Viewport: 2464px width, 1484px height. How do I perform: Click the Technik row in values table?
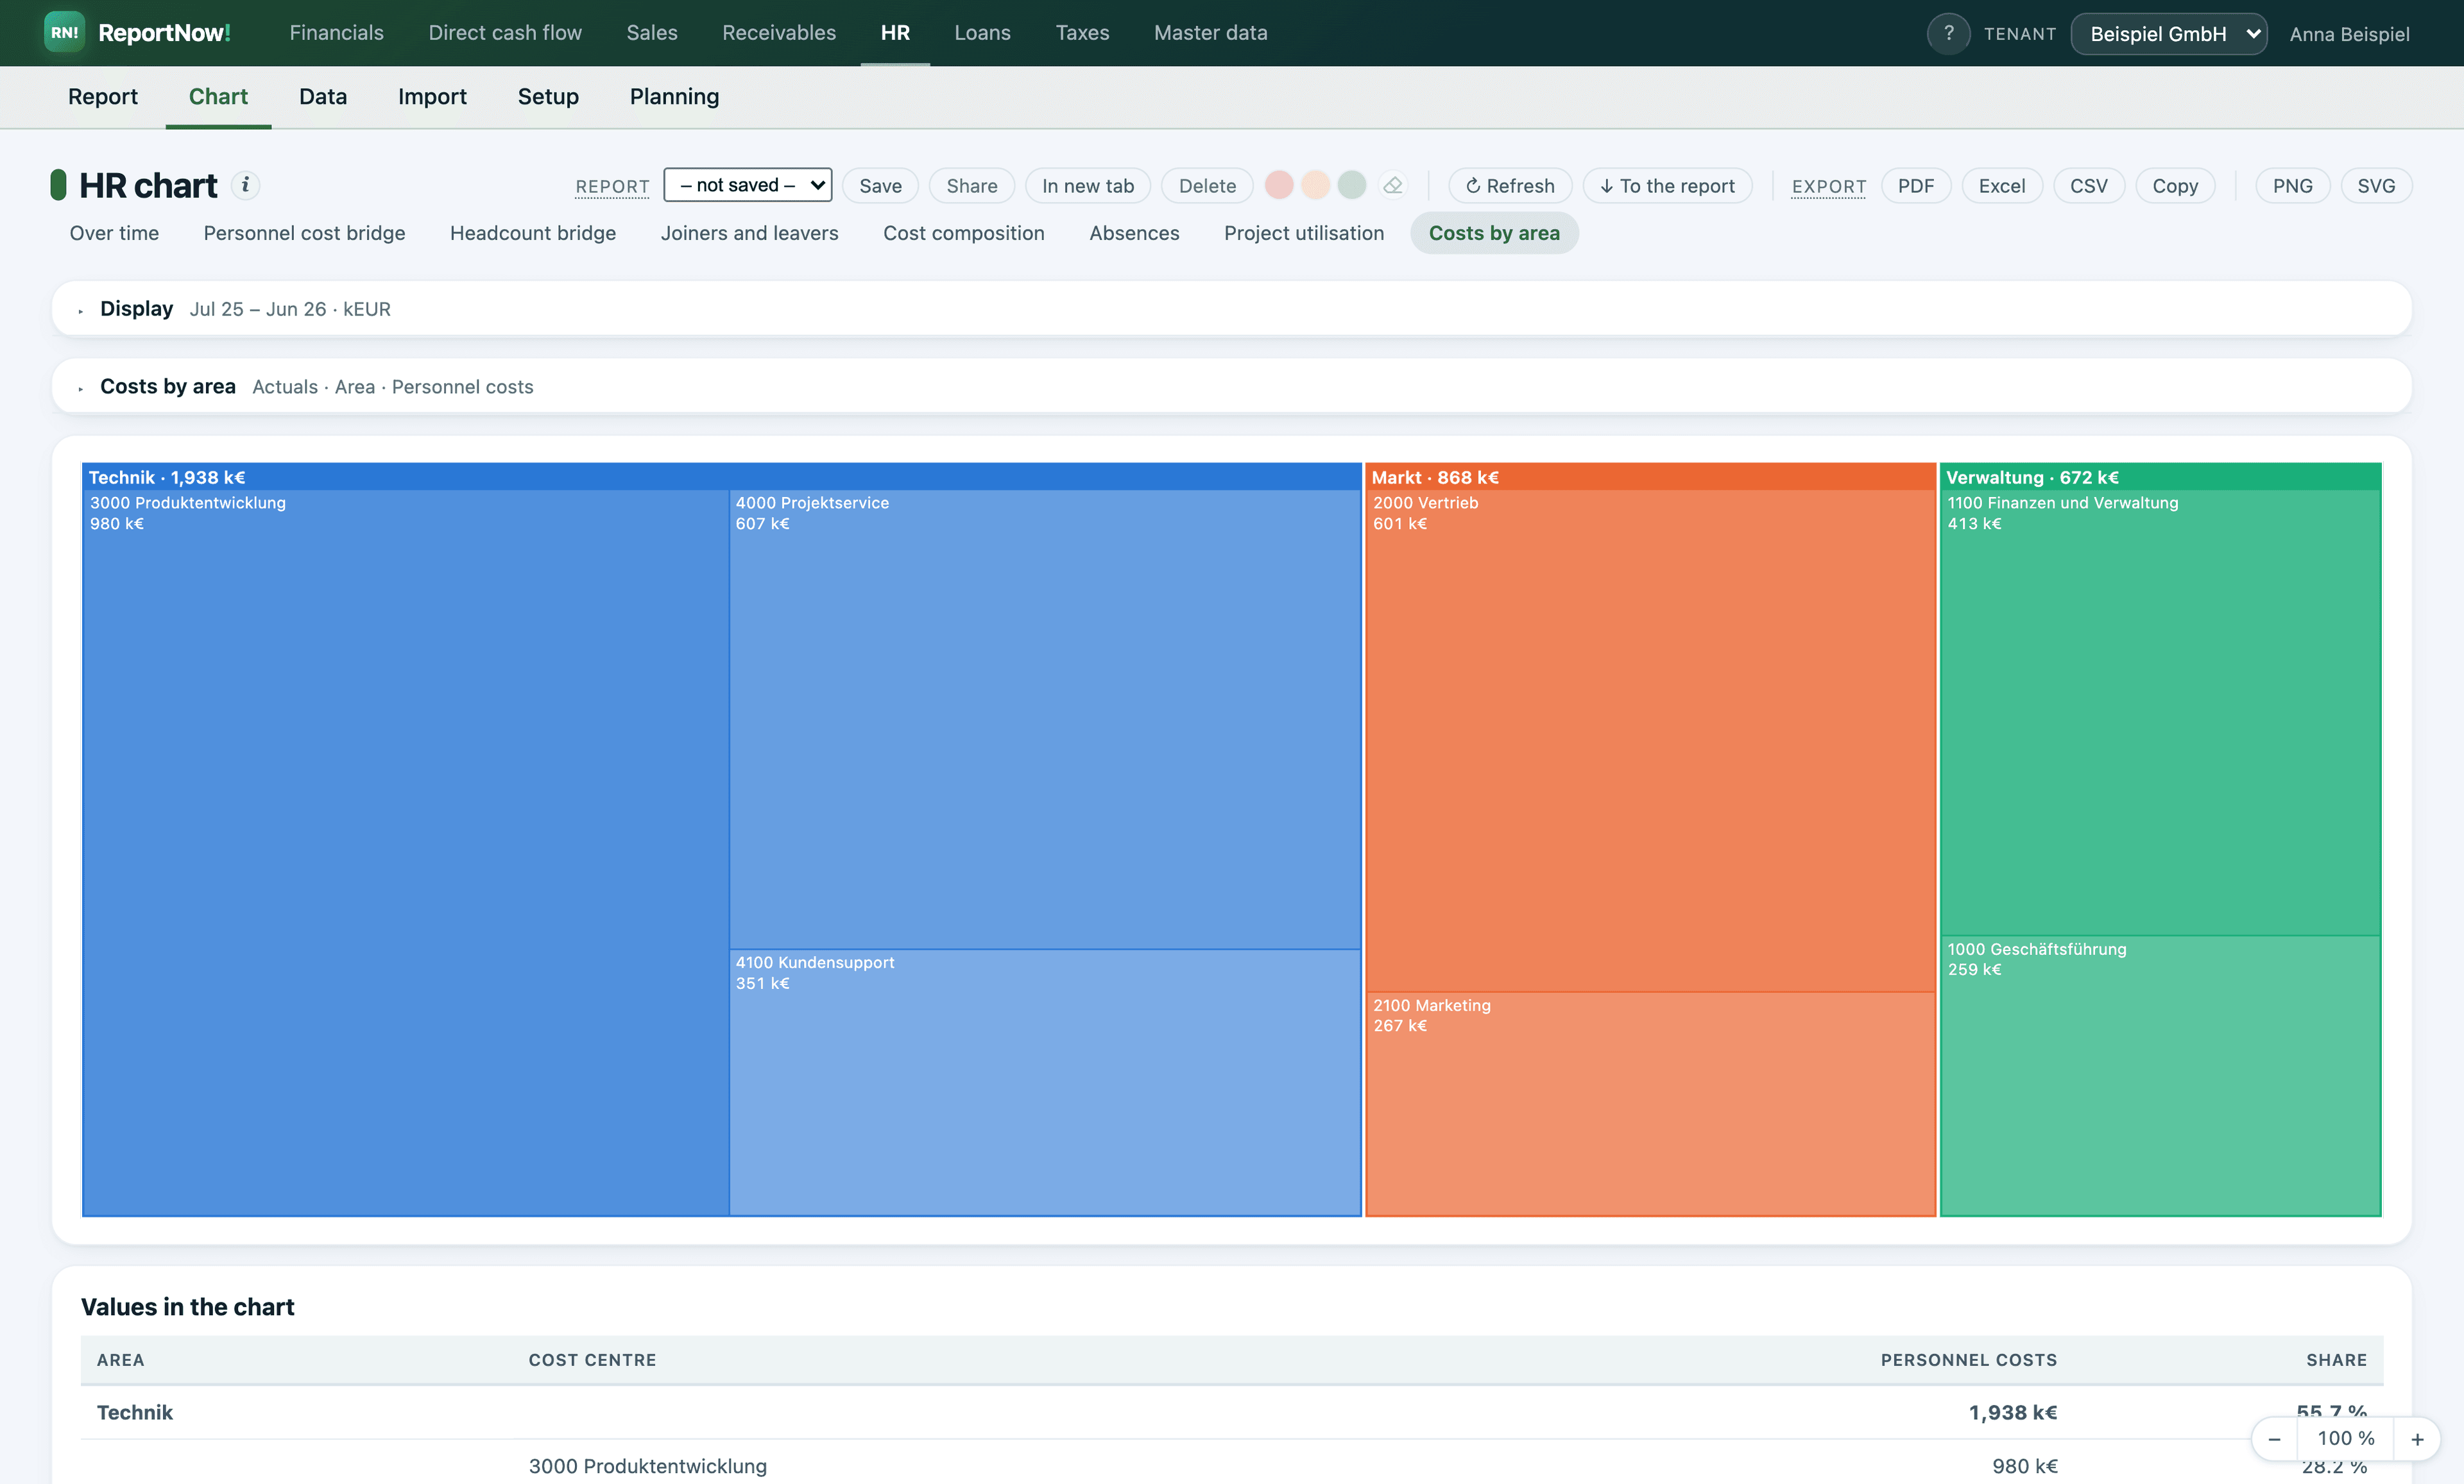[x=1232, y=1412]
